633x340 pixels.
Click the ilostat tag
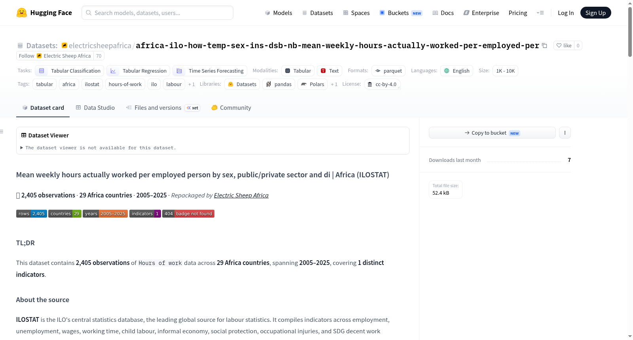pyautogui.click(x=92, y=84)
